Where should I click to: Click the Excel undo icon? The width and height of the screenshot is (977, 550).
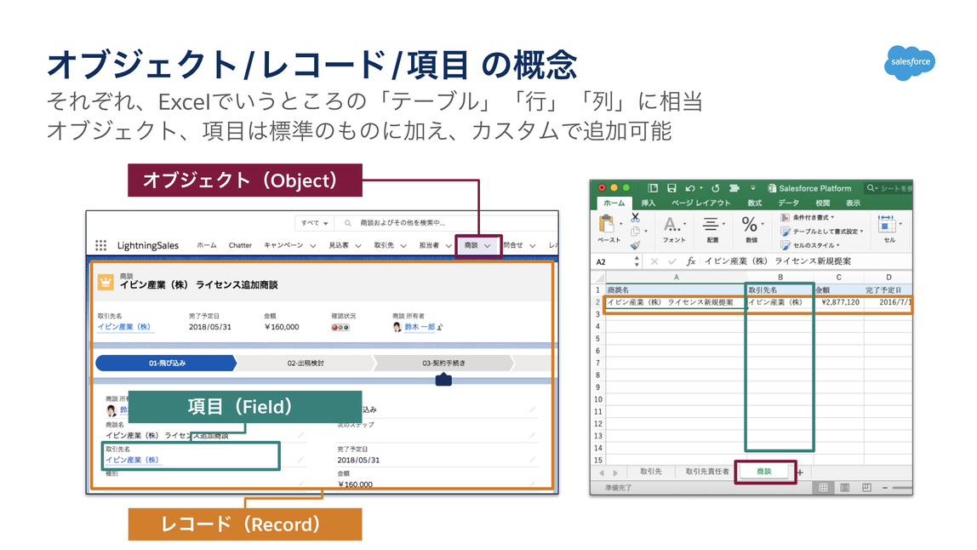(x=689, y=187)
